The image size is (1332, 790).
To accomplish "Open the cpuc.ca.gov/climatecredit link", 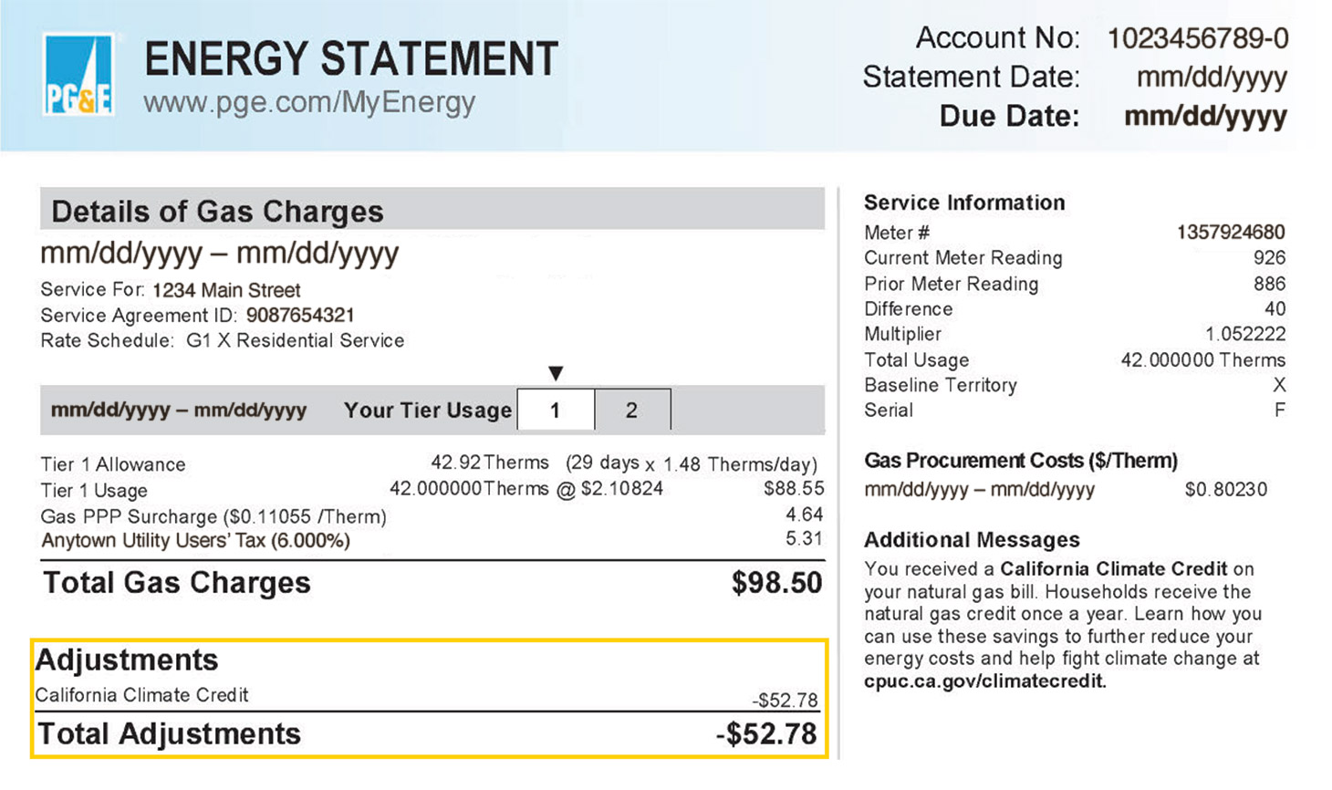I will click(x=984, y=681).
